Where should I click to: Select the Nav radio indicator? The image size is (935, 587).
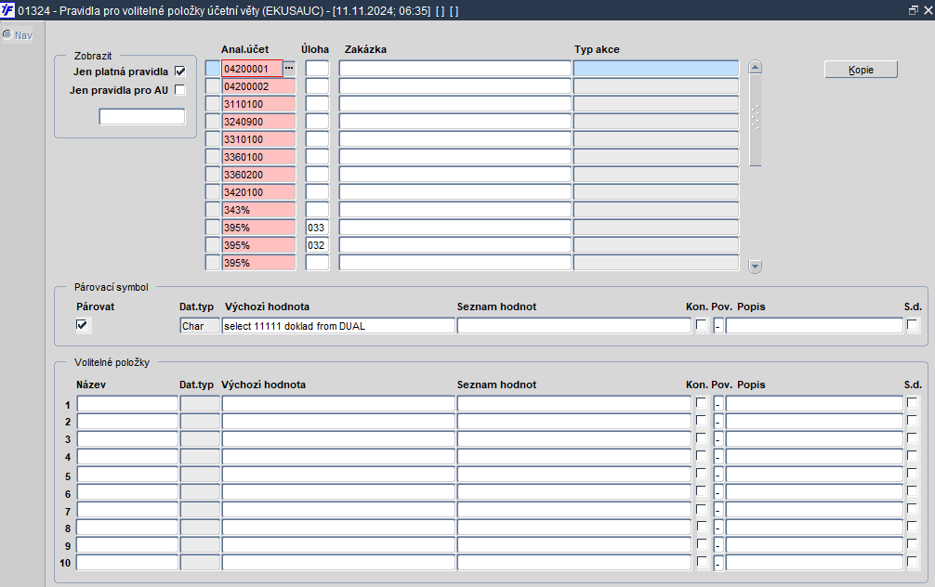[7, 34]
